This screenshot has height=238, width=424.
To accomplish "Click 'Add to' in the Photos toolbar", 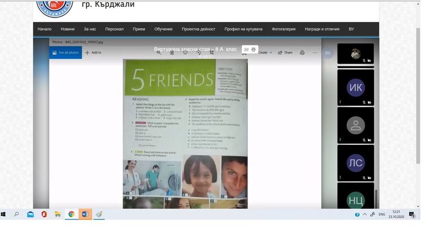I will click(x=93, y=52).
